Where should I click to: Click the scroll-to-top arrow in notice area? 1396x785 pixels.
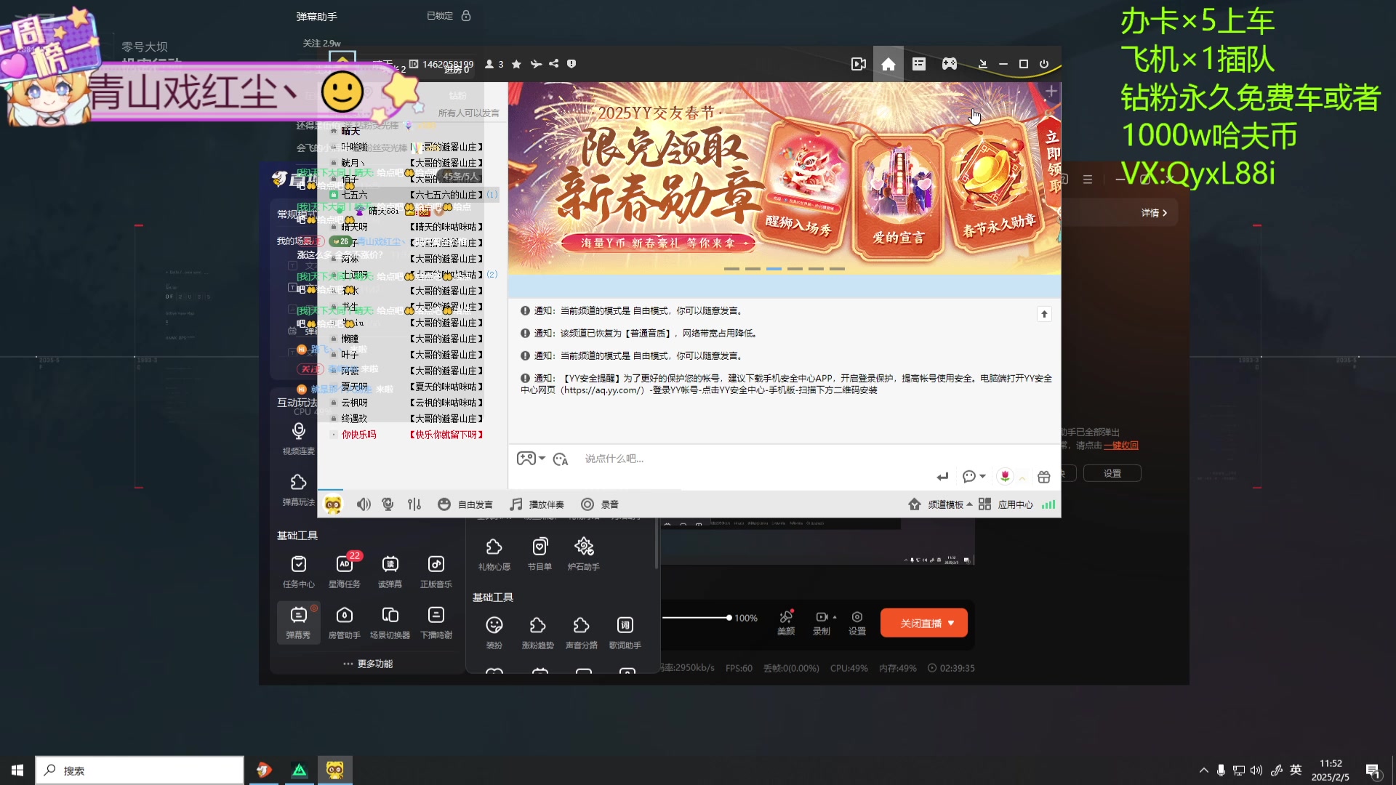[1044, 314]
